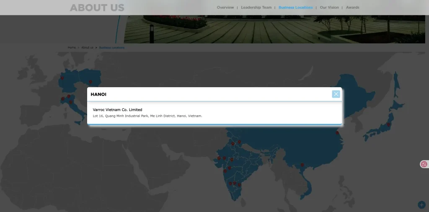Click the Quang Minh Industrial Park address line
Viewport: 429px width, 212px height.
tap(147, 116)
